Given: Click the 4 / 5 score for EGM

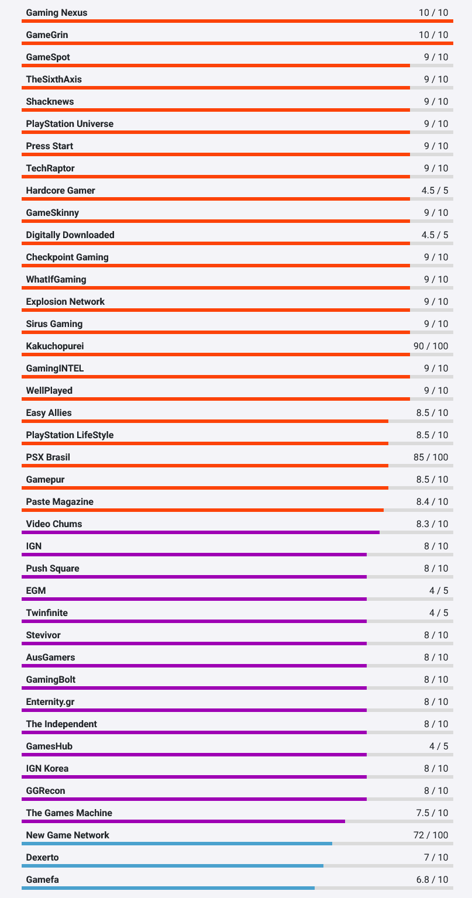Looking at the screenshot, I should click(x=439, y=591).
